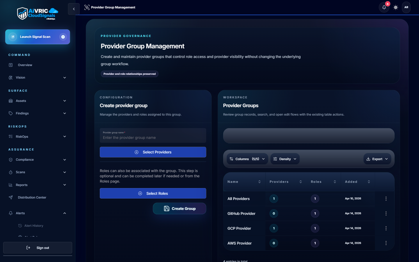Image resolution: width=419 pixels, height=262 pixels.
Task: Click the AIVRIC CloudSignals logo
Action: pyautogui.click(x=38, y=14)
